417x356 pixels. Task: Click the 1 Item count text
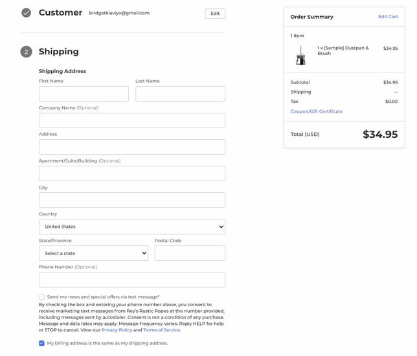297,36
